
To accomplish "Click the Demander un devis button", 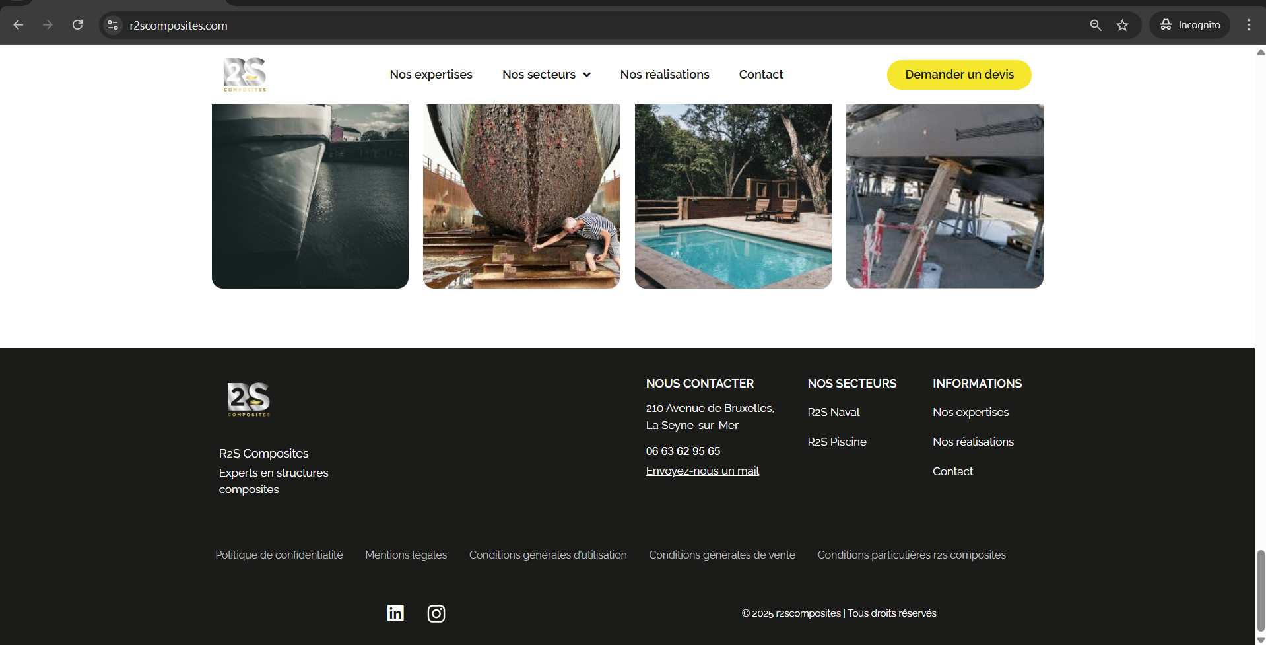I will [x=959, y=75].
